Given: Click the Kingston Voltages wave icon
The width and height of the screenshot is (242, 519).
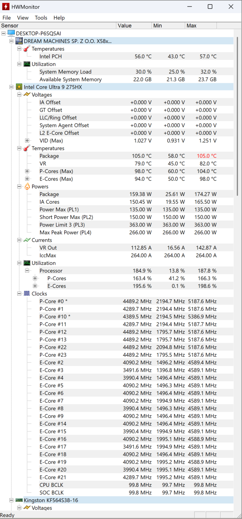Looking at the screenshot, I should tap(27, 508).
